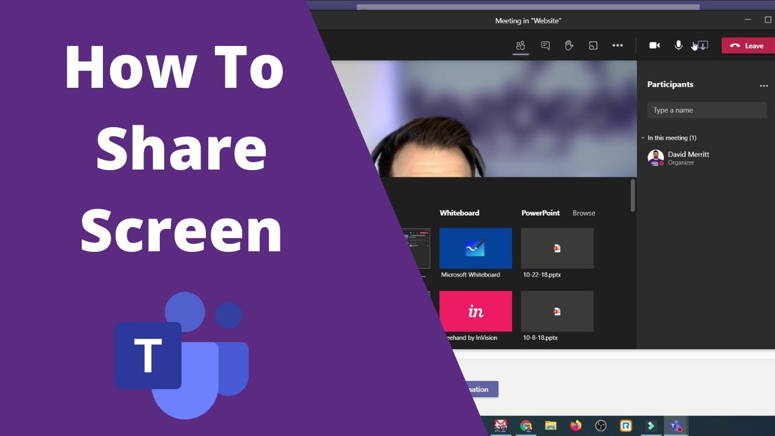Click David Merritt's avatar picture
This screenshot has height=436, width=775.
coord(656,158)
